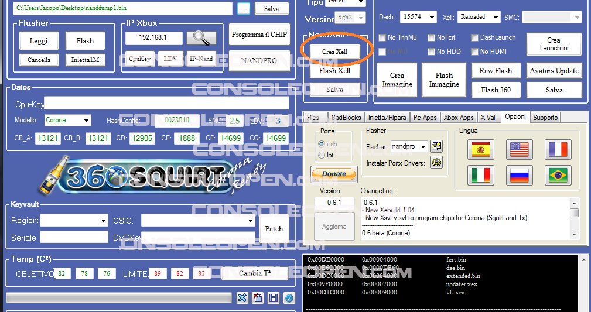Click the Flash Xell button
This screenshot has width=591, height=312.
[x=334, y=70]
